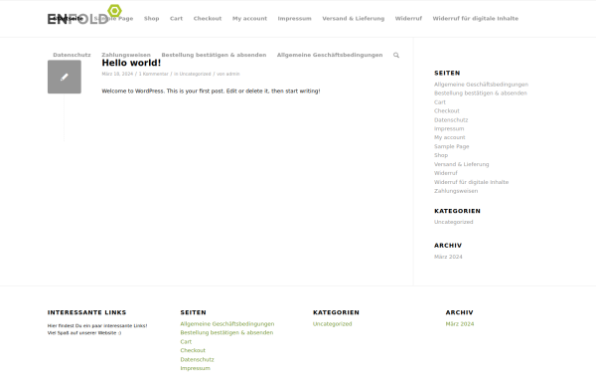The height and width of the screenshot is (373, 596).
Task: Open Uncategorized under footer Kategorien
Action: [332, 324]
